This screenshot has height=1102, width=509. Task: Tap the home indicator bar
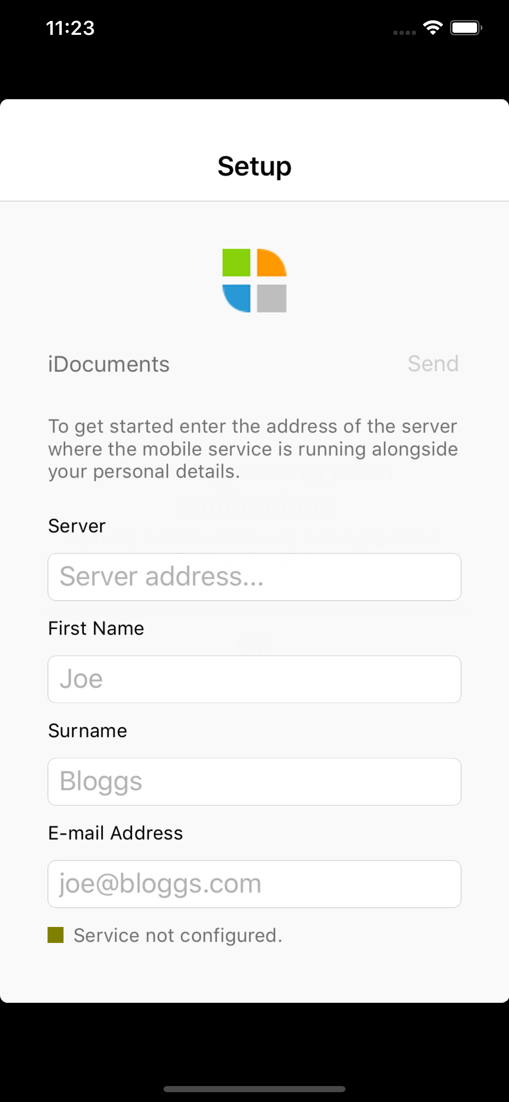point(254,1089)
